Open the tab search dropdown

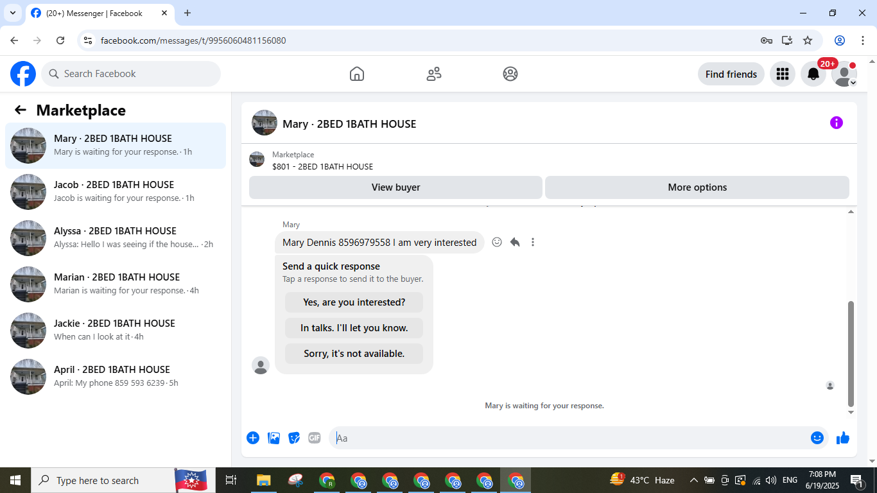click(x=12, y=13)
